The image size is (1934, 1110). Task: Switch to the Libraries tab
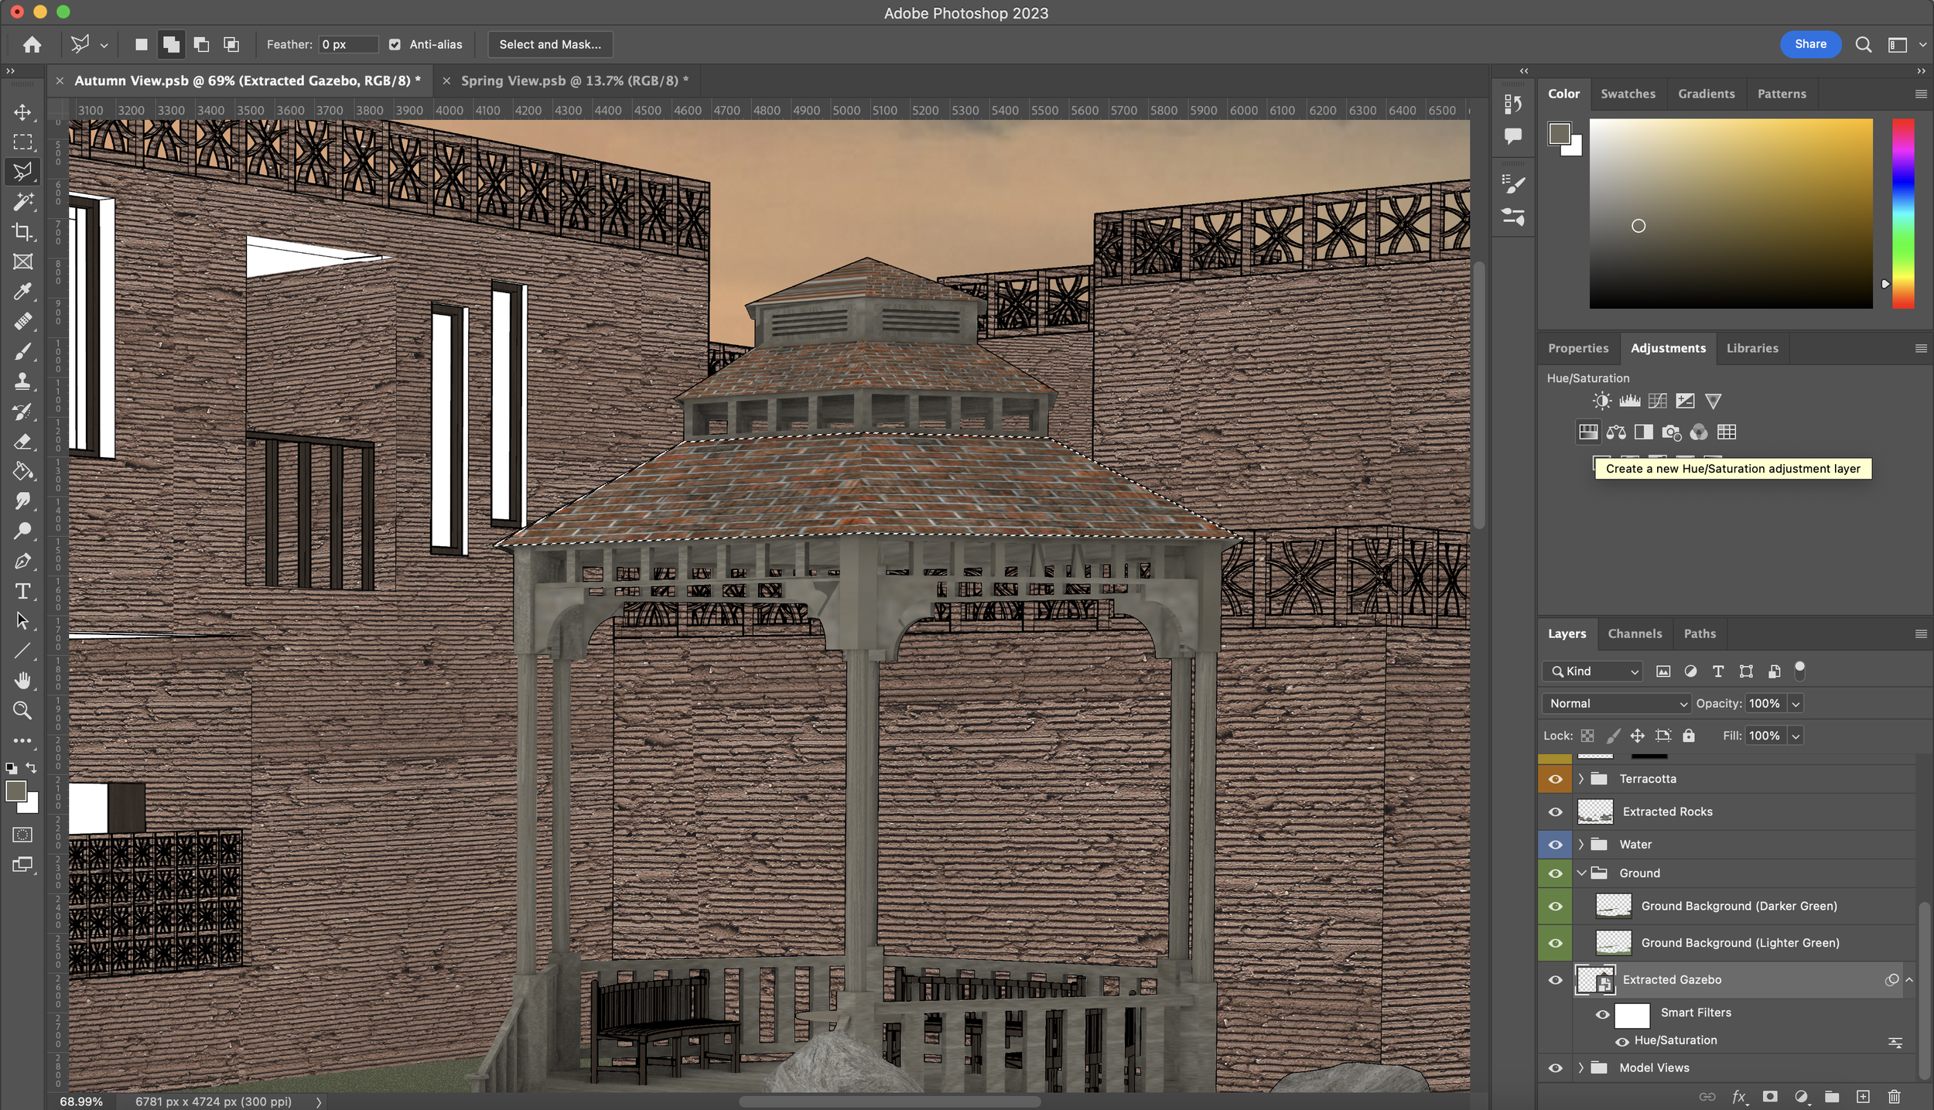(x=1752, y=348)
